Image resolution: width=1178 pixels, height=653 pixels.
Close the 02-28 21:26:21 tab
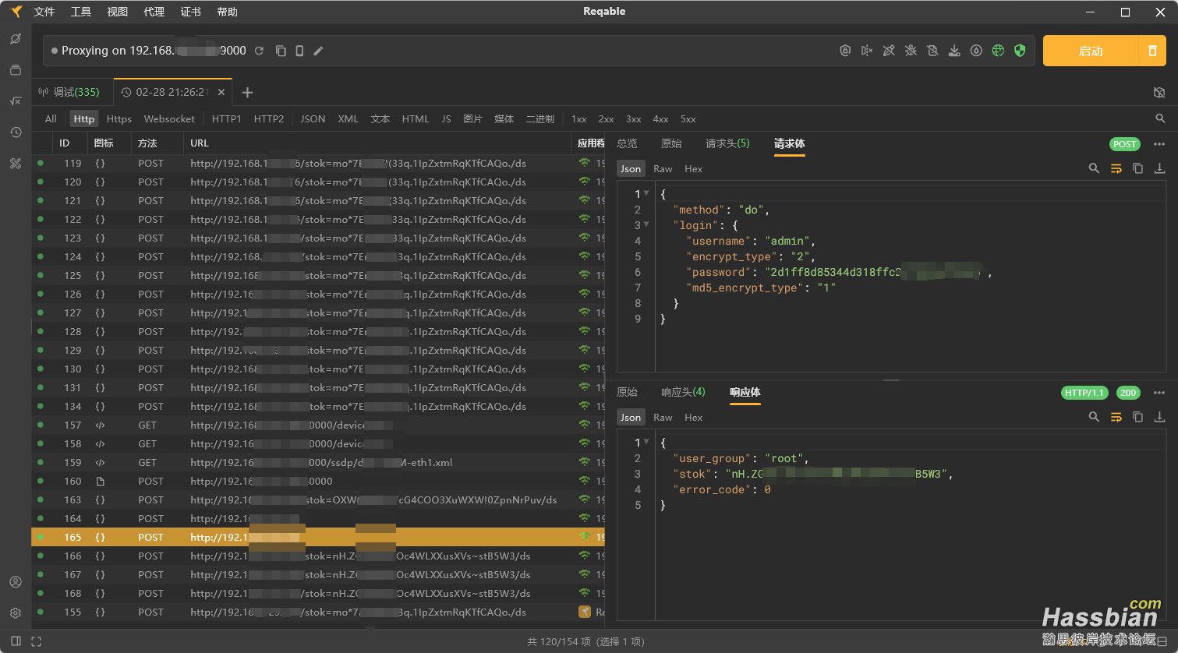coord(221,92)
